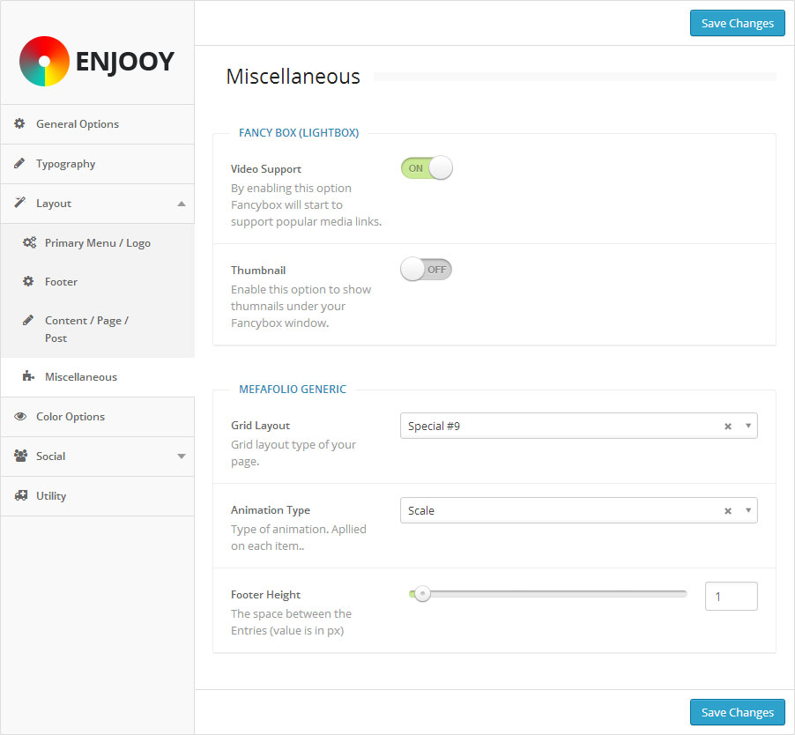Expand the Social menu section arrow

click(x=182, y=457)
